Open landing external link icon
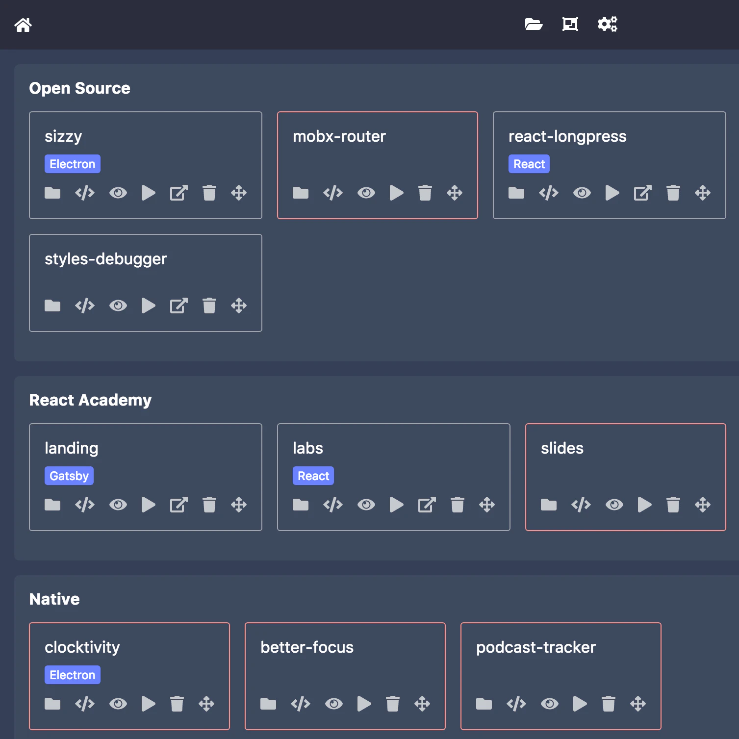The width and height of the screenshot is (739, 739). (x=179, y=505)
